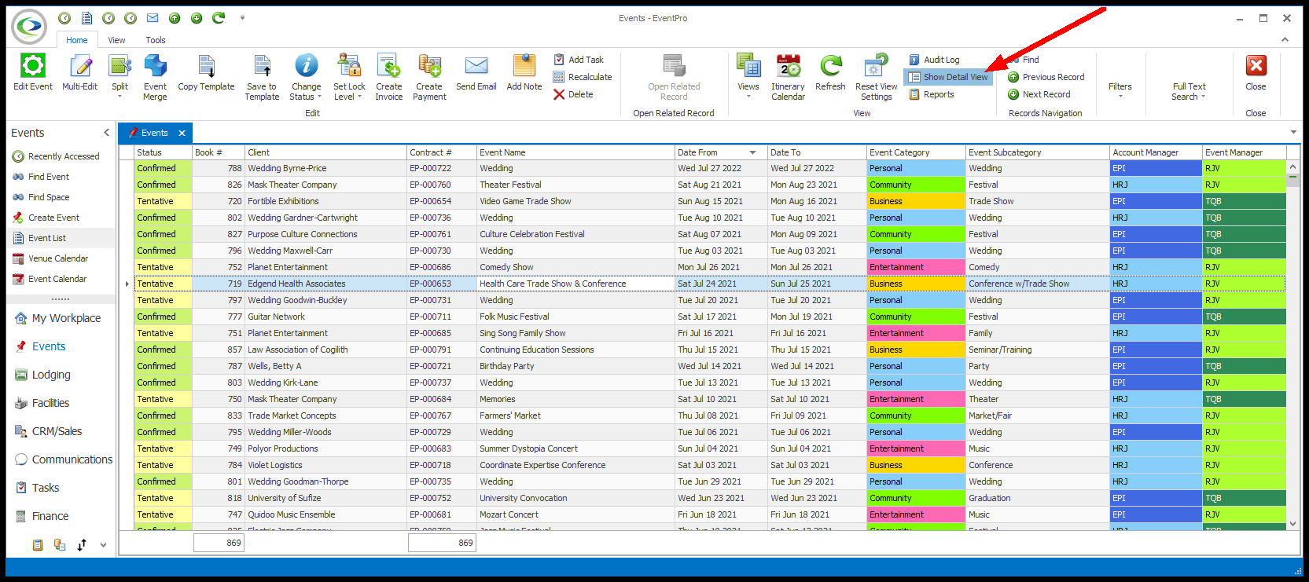Click the Add Note icon
The width and height of the screenshot is (1309, 582).
click(x=524, y=66)
